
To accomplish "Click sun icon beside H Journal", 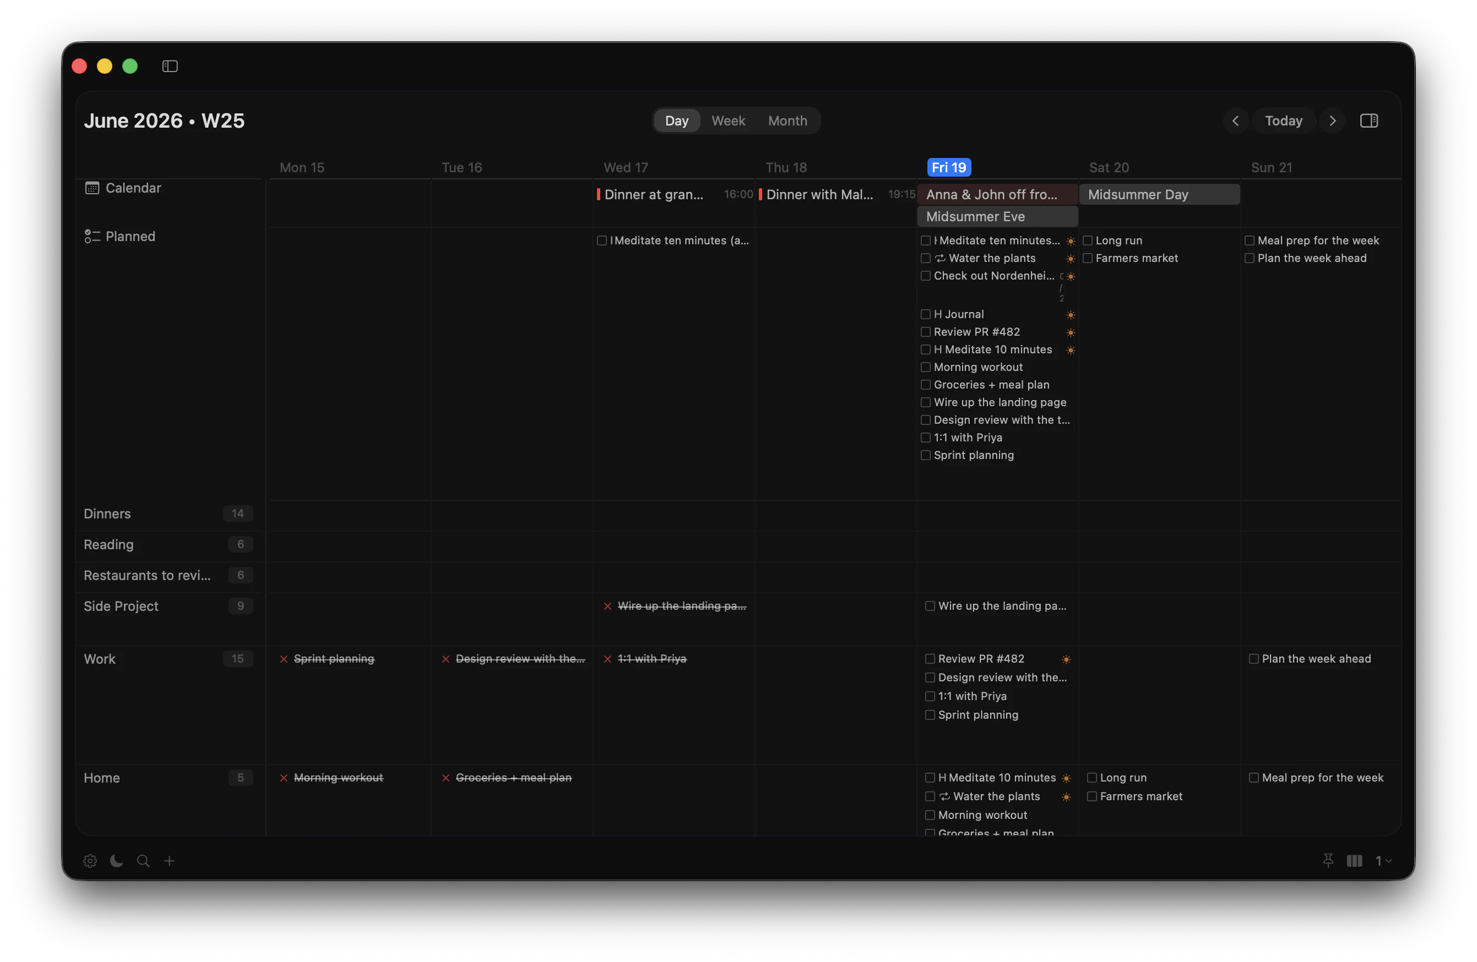I will [x=1071, y=315].
